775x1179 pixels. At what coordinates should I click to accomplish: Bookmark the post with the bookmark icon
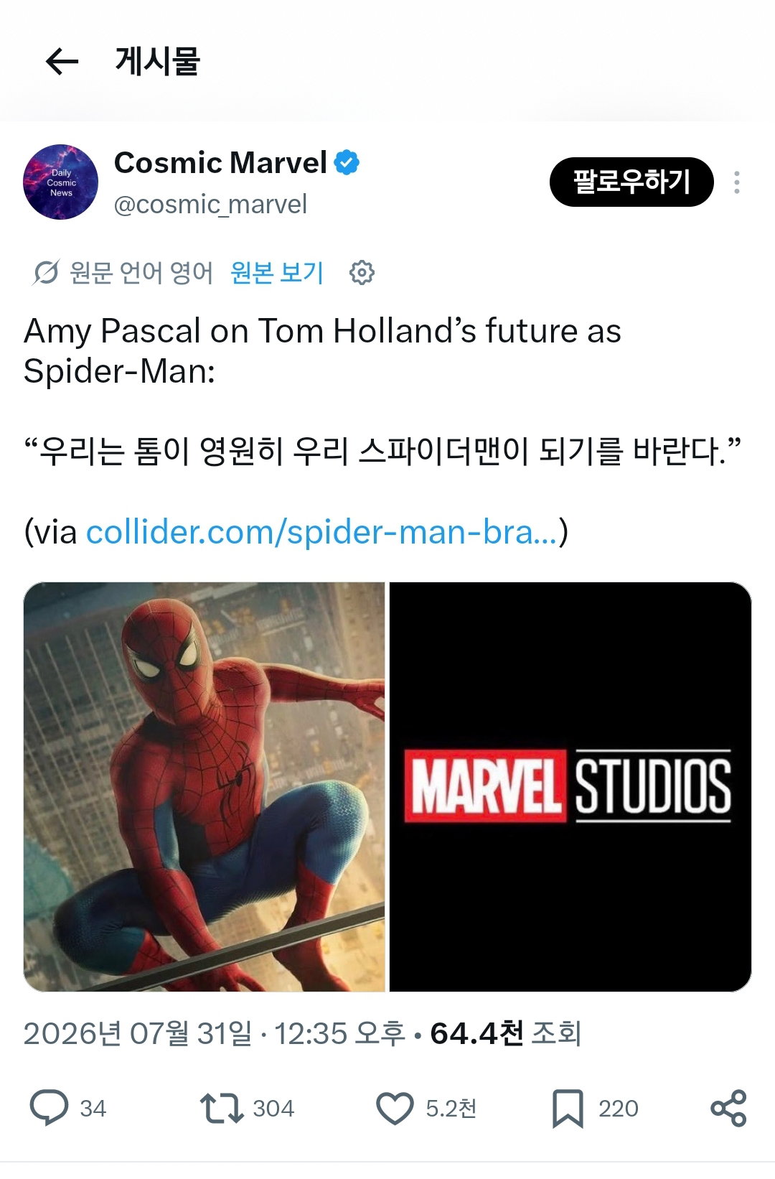568,1109
